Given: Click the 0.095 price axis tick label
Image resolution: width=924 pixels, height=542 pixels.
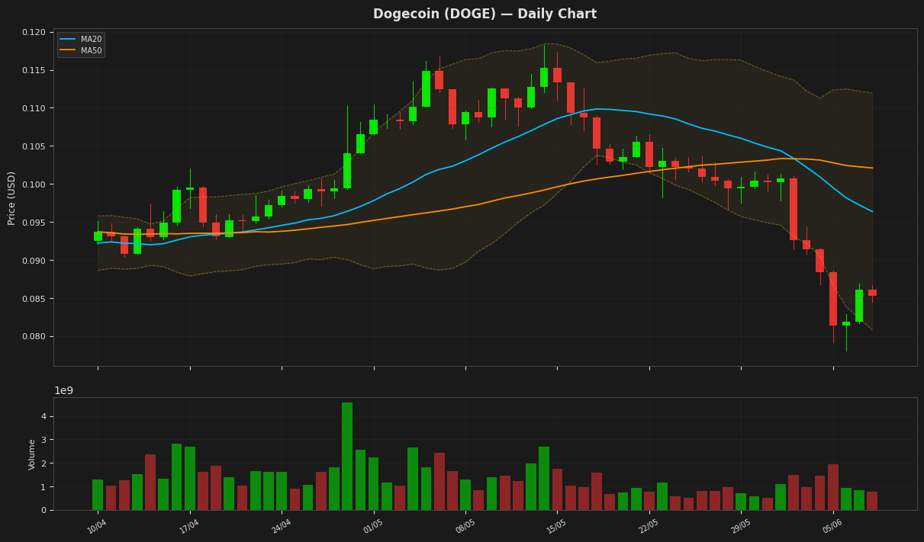Looking at the screenshot, I should (x=33, y=223).
